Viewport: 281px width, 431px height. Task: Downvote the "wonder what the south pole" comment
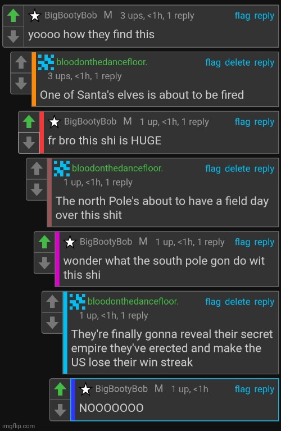(44, 263)
